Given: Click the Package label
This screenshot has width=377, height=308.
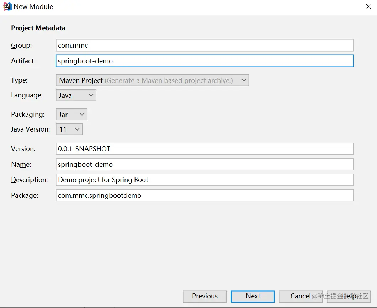Looking at the screenshot, I should pyautogui.click(x=25, y=196).
